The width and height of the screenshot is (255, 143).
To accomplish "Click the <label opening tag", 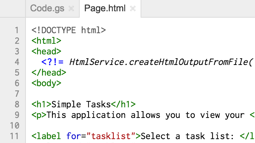I will 46,136.
